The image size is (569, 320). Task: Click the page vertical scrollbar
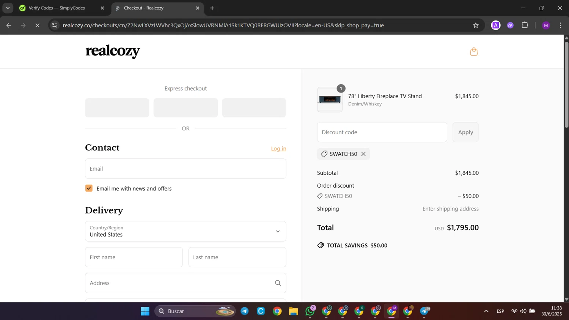tap(566, 85)
